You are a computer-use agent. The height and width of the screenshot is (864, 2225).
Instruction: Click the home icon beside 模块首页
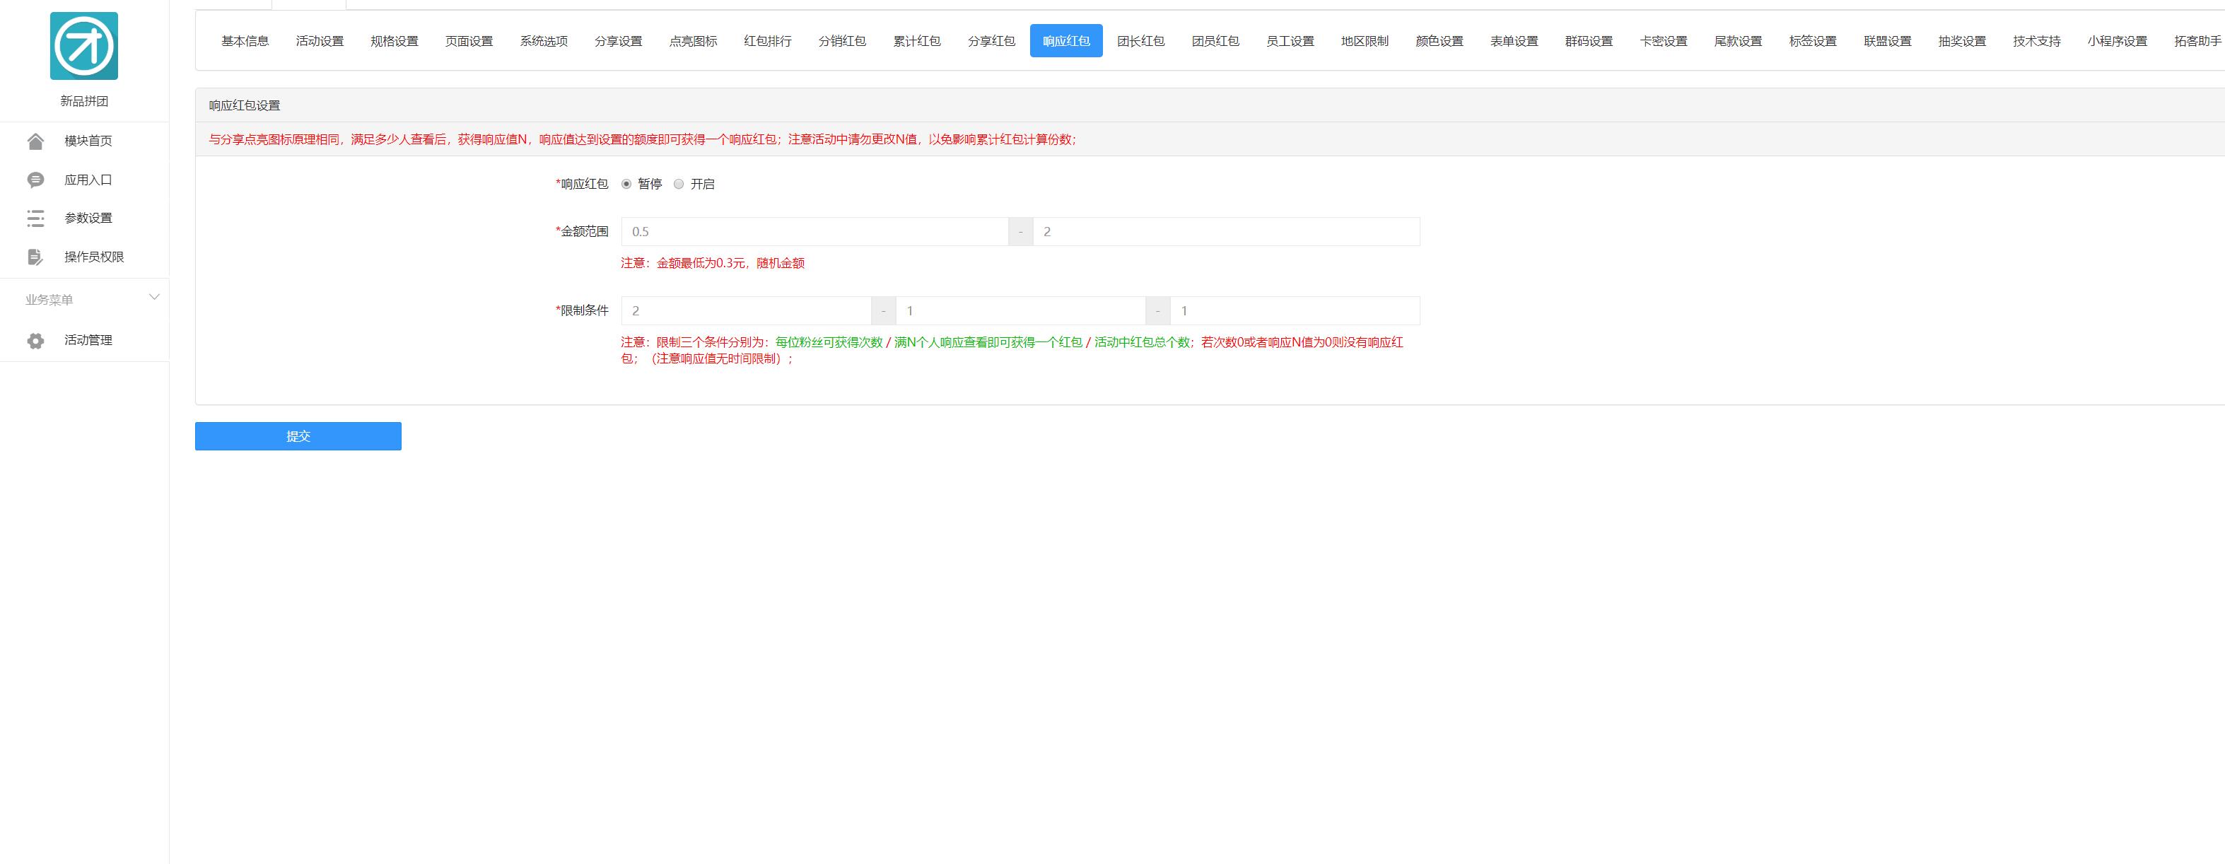tap(35, 141)
